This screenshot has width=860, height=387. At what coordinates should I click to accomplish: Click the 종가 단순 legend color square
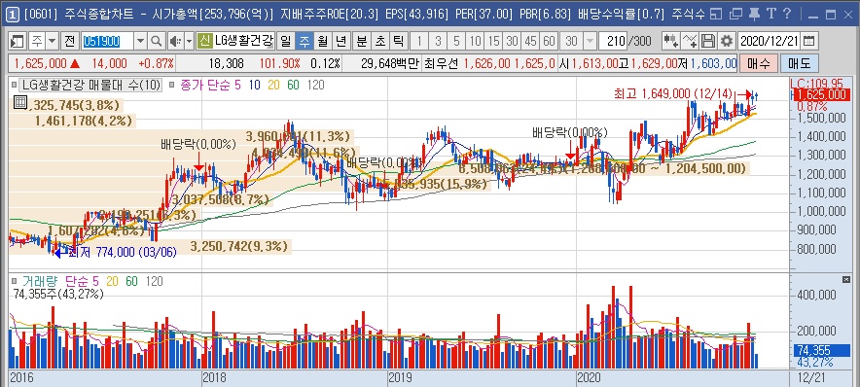coord(171,85)
